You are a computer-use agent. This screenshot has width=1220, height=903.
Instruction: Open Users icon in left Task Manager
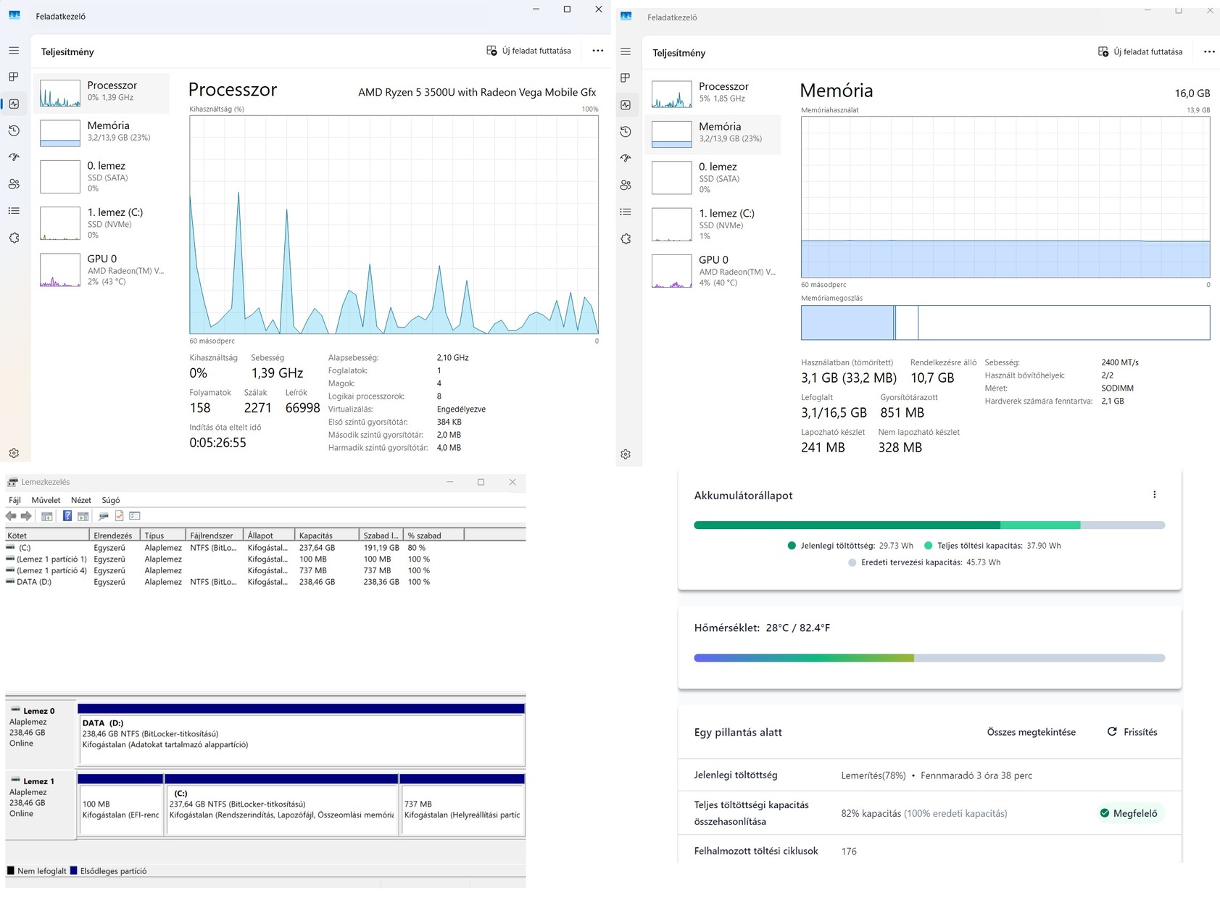[x=14, y=184]
